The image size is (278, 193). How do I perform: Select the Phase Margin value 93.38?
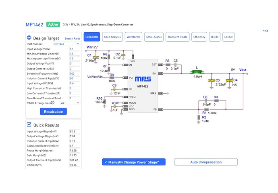point(75,150)
